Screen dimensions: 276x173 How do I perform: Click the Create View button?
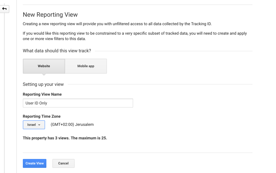click(34, 164)
